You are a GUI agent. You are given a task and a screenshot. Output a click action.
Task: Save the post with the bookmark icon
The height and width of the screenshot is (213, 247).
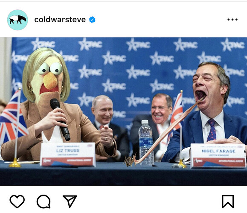click(x=228, y=201)
